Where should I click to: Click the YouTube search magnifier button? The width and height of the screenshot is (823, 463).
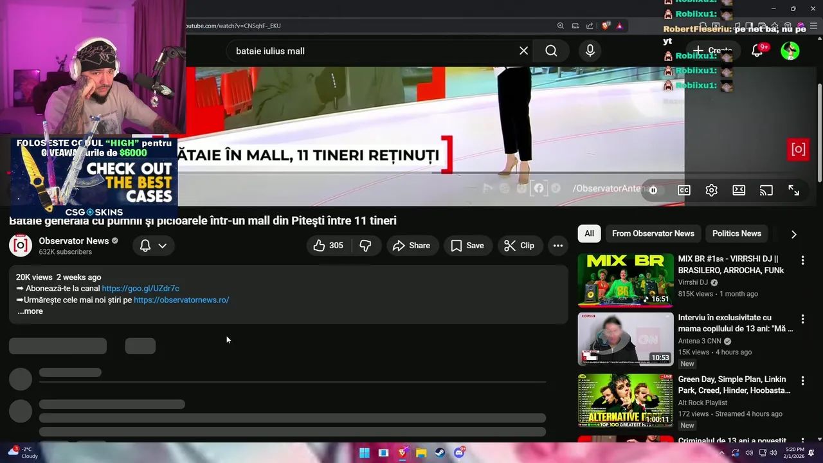[551, 51]
